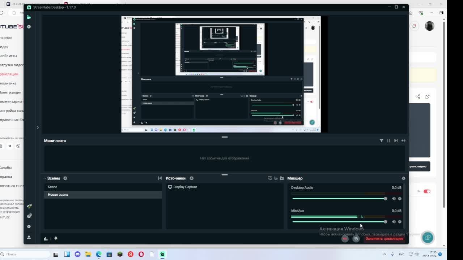Screen dimensions: 463x260
Task: Open the settings gear in Streamlabs sidebar
Action: pyautogui.click(x=29, y=227)
